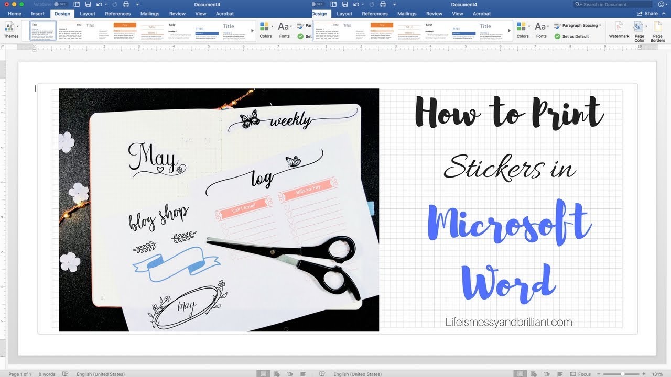Click Print icon in left window title bar
This screenshot has height=377, width=671.
[125, 4]
